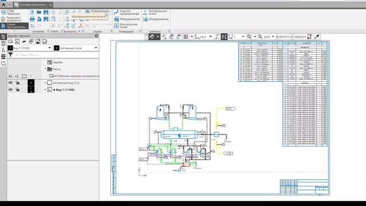This screenshot has width=366, height=206.
Task: Collapse the Листы tree node
Action: pyautogui.click(x=45, y=69)
